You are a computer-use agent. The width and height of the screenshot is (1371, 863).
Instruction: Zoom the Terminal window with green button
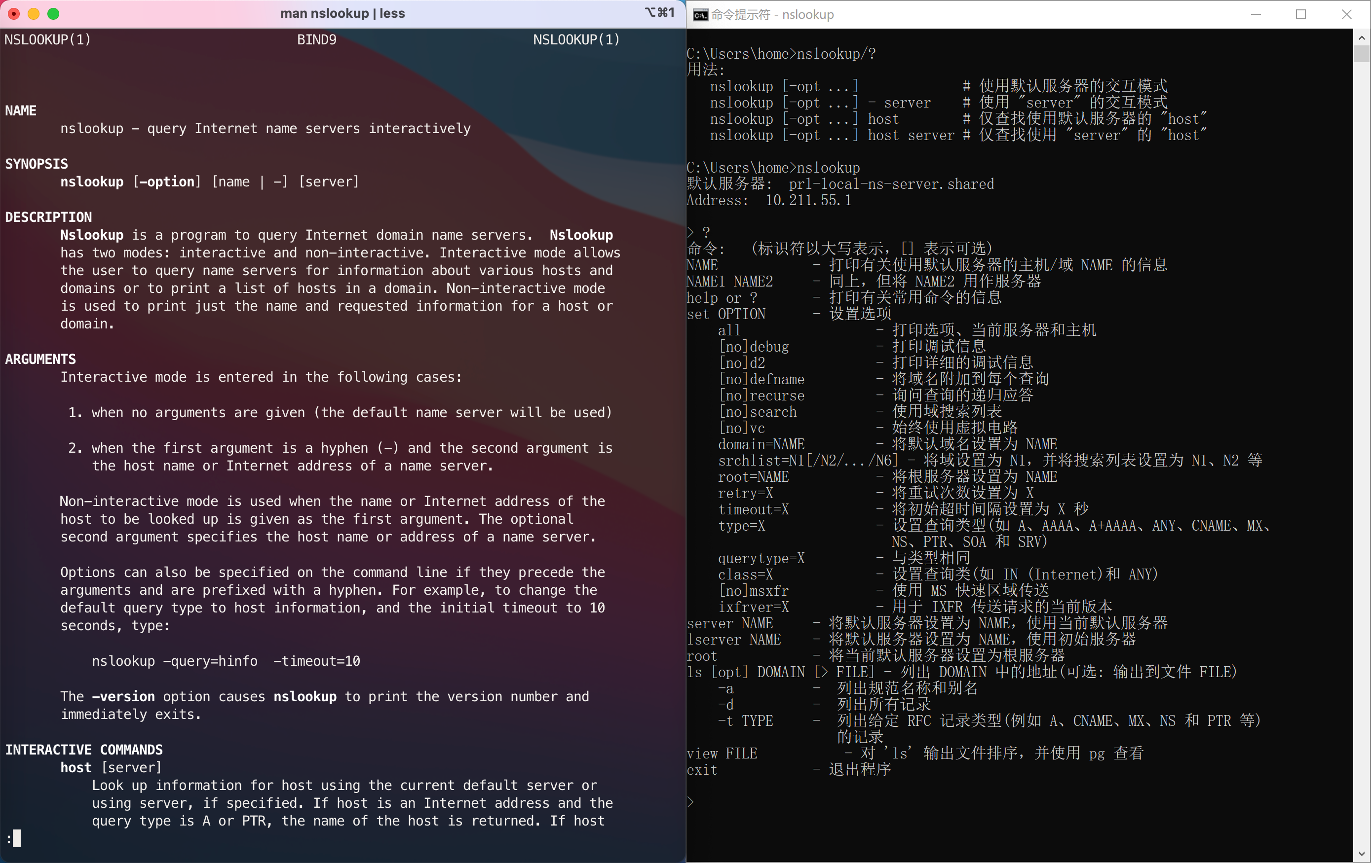[53, 14]
